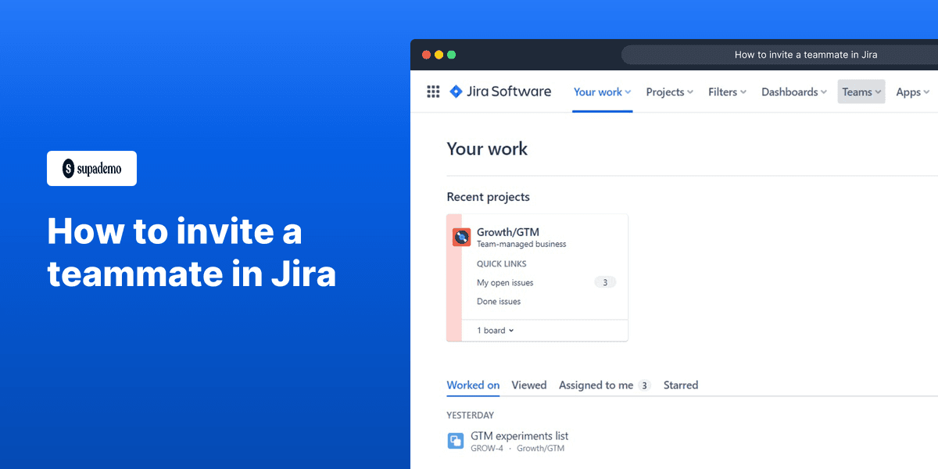Click the macOS green zoom button
The width and height of the screenshot is (938, 469).
click(451, 55)
